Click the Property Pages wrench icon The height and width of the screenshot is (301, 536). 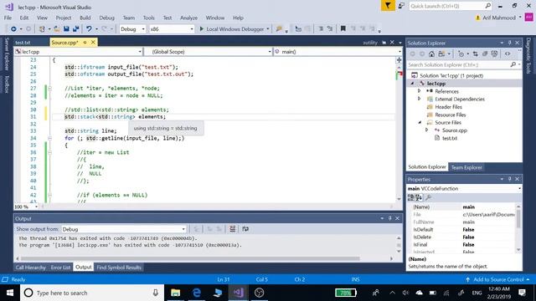pos(428,197)
